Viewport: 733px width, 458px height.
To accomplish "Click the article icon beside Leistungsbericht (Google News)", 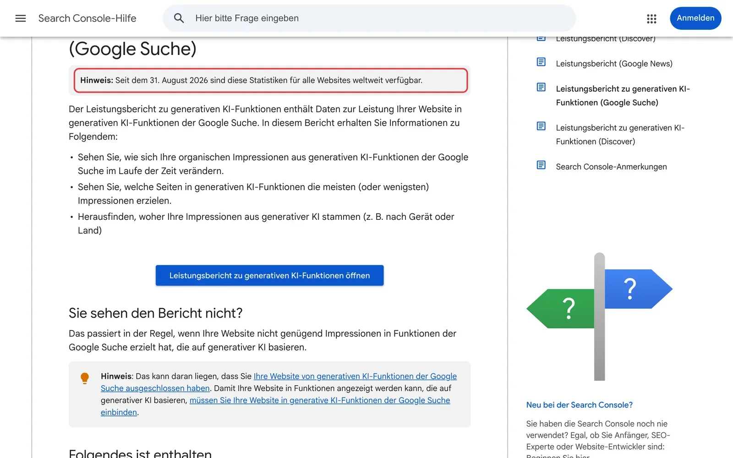I will pos(541,62).
